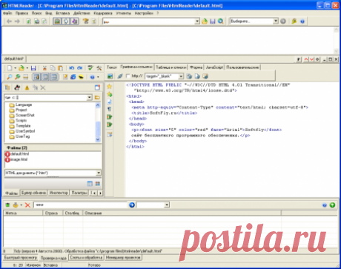Toggle the second highlighted view button in browser toolbar
The height and width of the screenshot is (269, 341).
(66, 21)
